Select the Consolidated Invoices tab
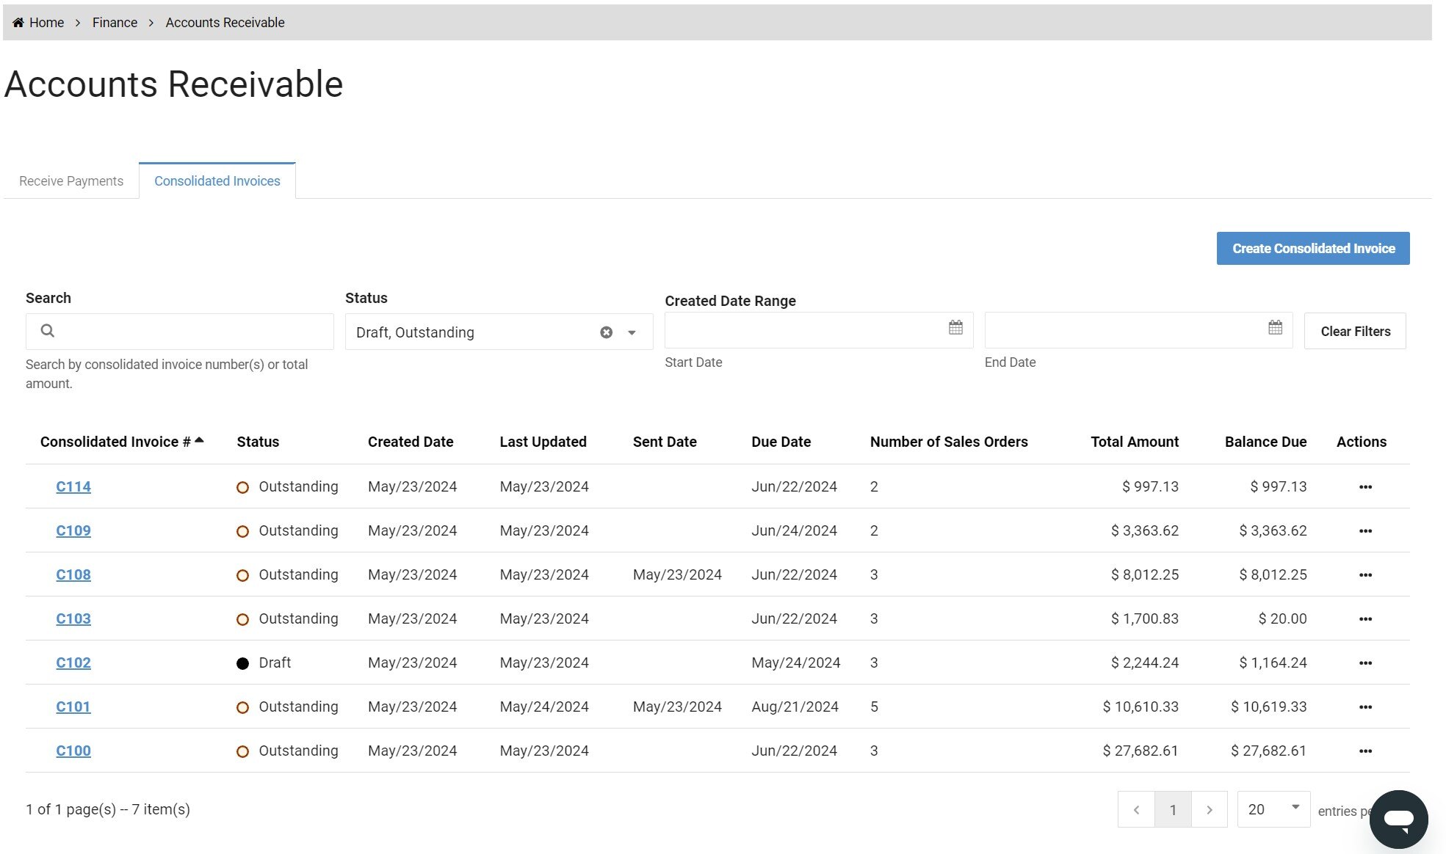1446x854 pixels. (217, 181)
